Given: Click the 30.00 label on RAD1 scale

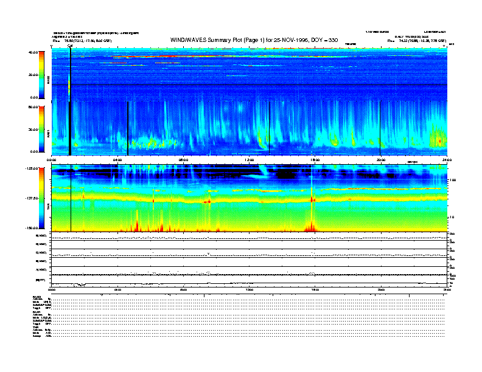Looking at the screenshot, I should point(33,129).
